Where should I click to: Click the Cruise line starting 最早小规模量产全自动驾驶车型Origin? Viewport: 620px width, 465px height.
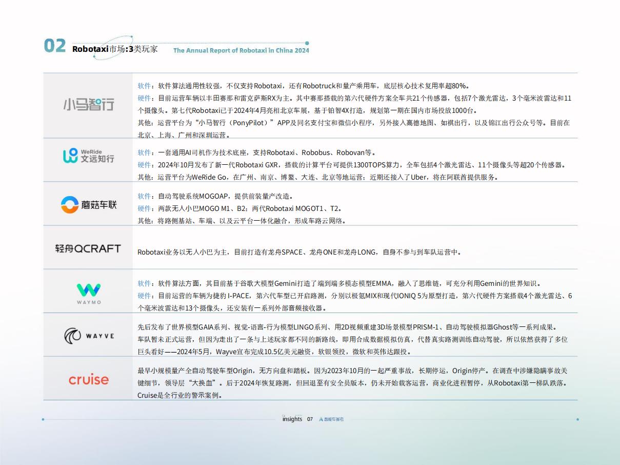(x=352, y=371)
